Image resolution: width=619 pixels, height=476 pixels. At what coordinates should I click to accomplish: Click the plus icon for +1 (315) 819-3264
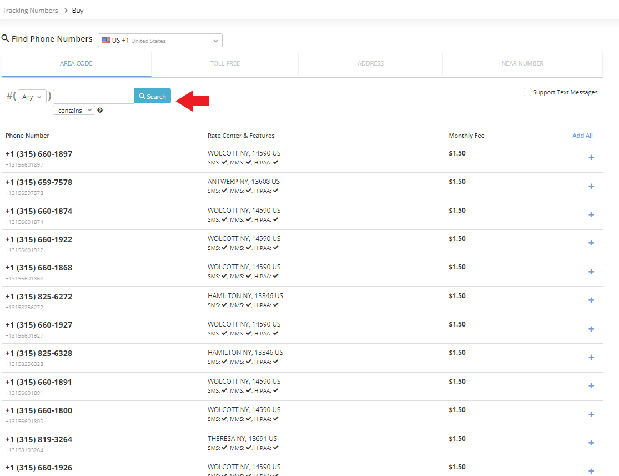pyautogui.click(x=591, y=442)
